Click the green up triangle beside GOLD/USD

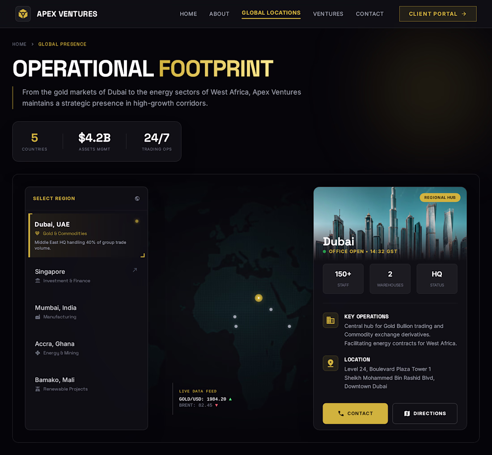(x=230, y=399)
